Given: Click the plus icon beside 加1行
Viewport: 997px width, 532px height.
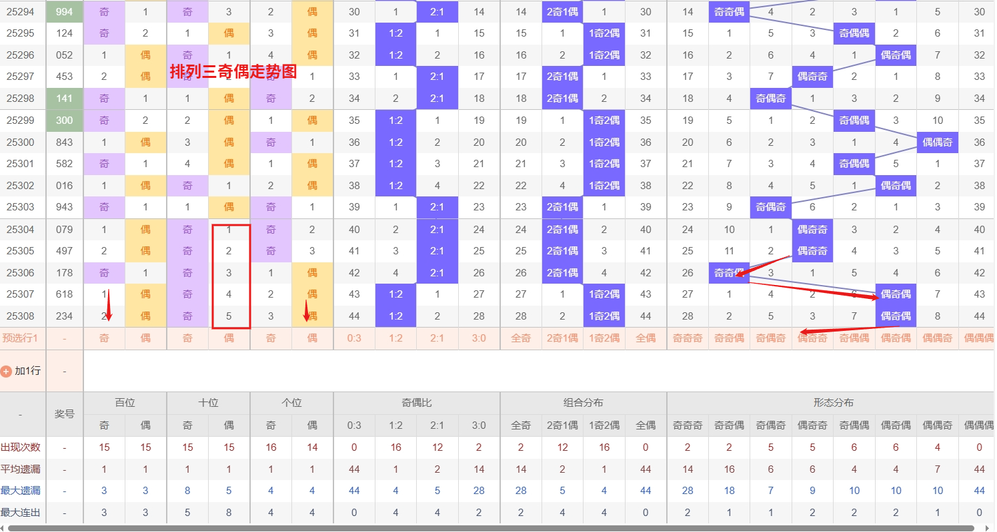Looking at the screenshot, I should coord(7,372).
